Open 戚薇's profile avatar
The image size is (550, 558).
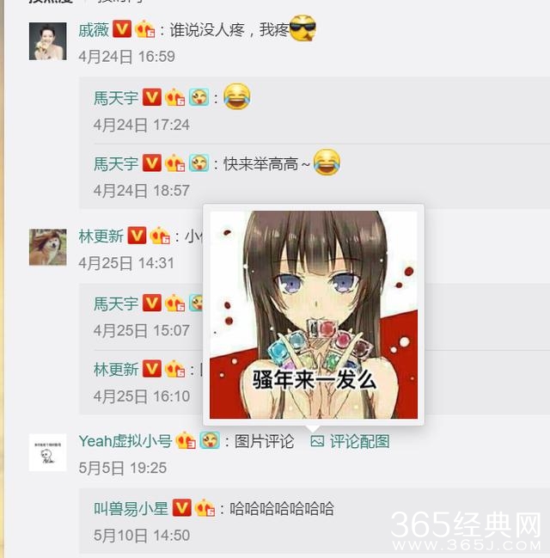[x=47, y=41]
